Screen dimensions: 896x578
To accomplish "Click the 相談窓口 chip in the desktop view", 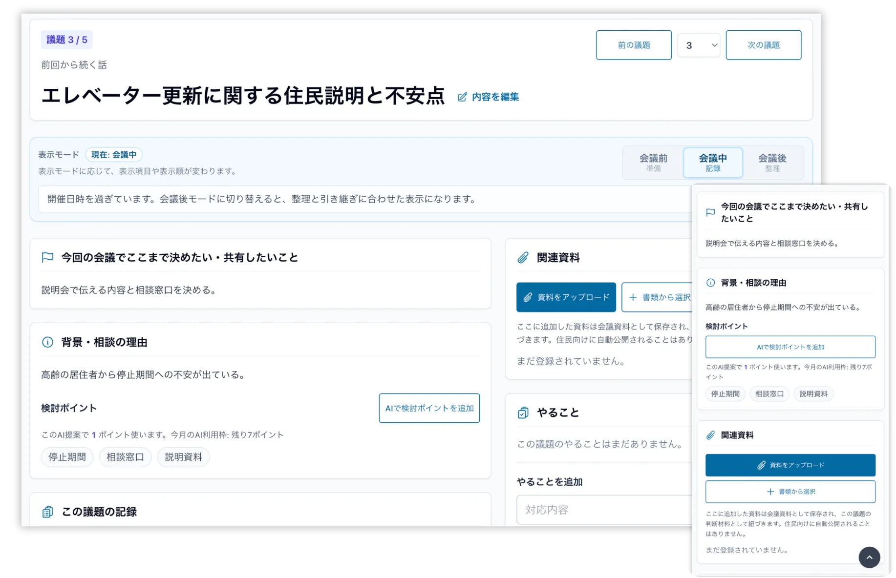I will [x=125, y=457].
